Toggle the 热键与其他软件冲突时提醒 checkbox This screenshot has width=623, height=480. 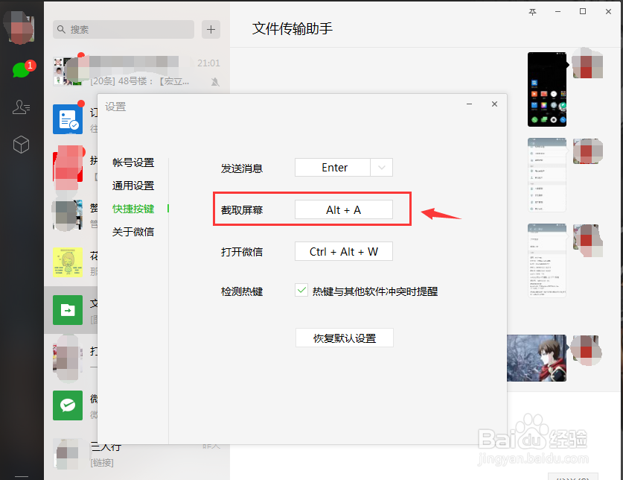(301, 290)
